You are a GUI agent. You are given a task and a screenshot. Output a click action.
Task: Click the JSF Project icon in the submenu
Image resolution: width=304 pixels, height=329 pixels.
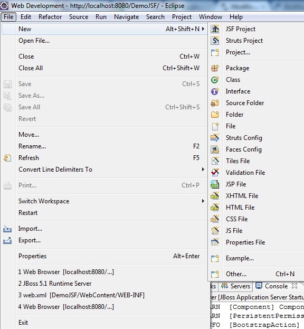215,29
